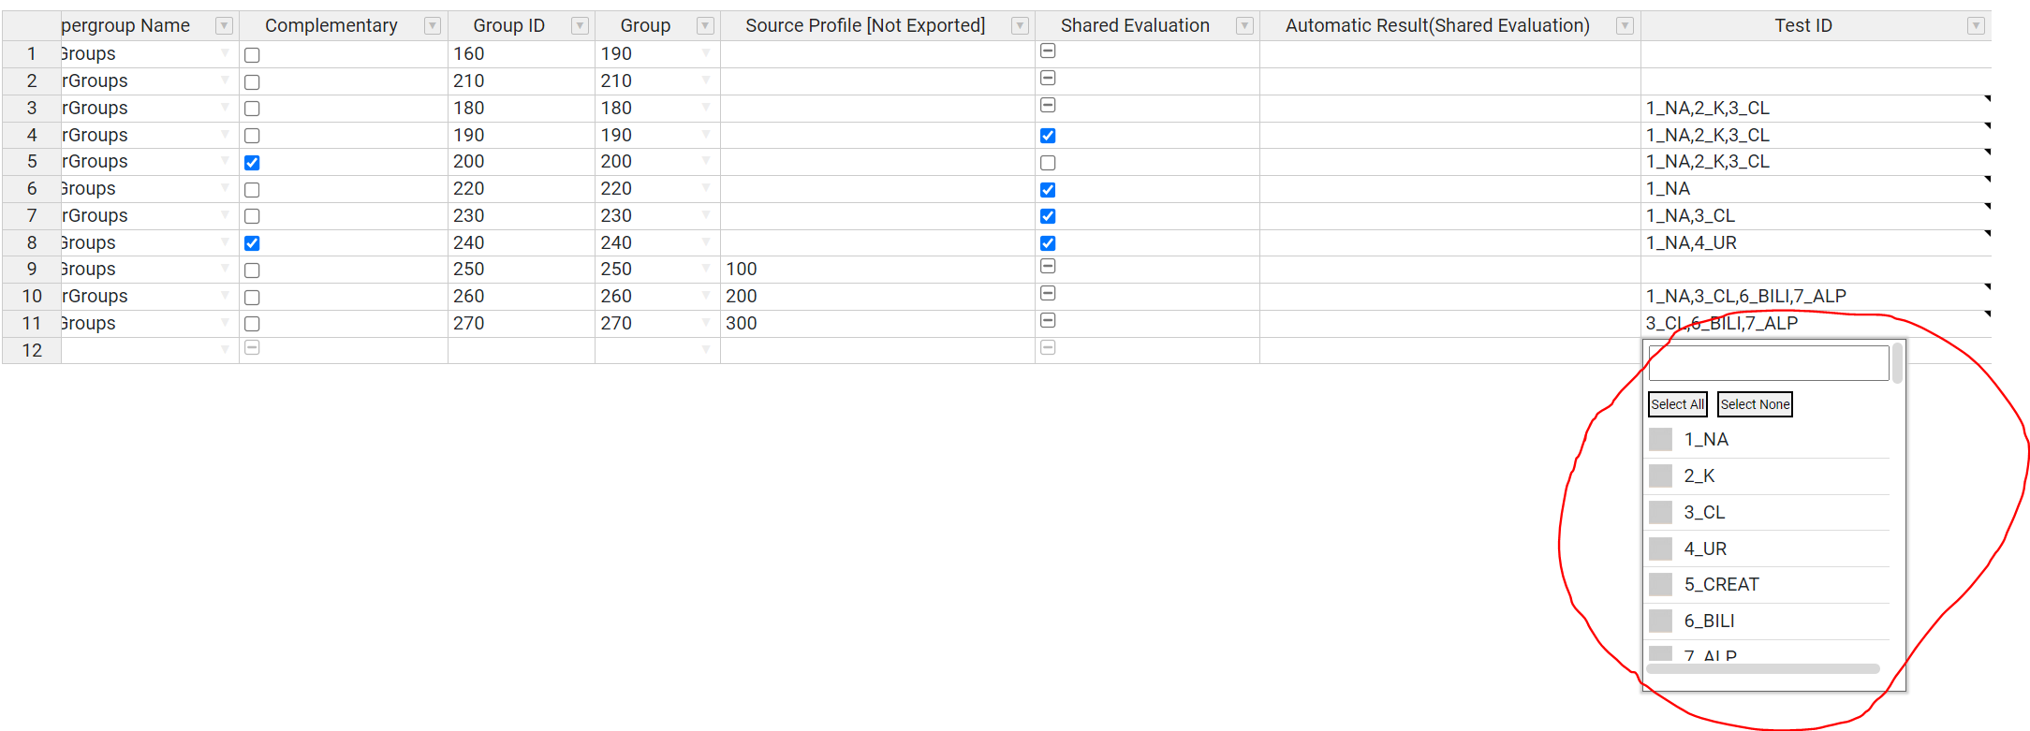Open the Test ID column filter icon
Screen dimensions: 2030x731
pyautogui.click(x=1975, y=26)
